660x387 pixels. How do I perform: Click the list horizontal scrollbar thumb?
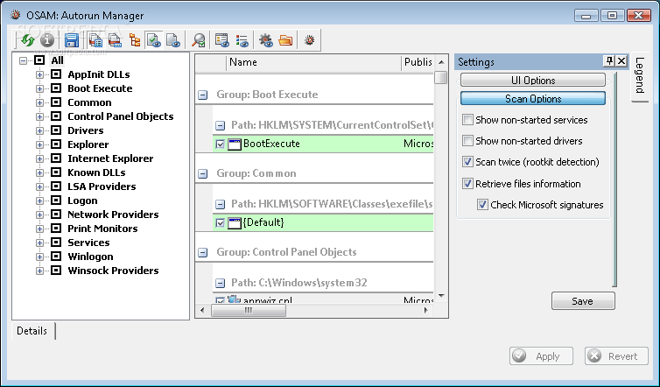point(249,311)
